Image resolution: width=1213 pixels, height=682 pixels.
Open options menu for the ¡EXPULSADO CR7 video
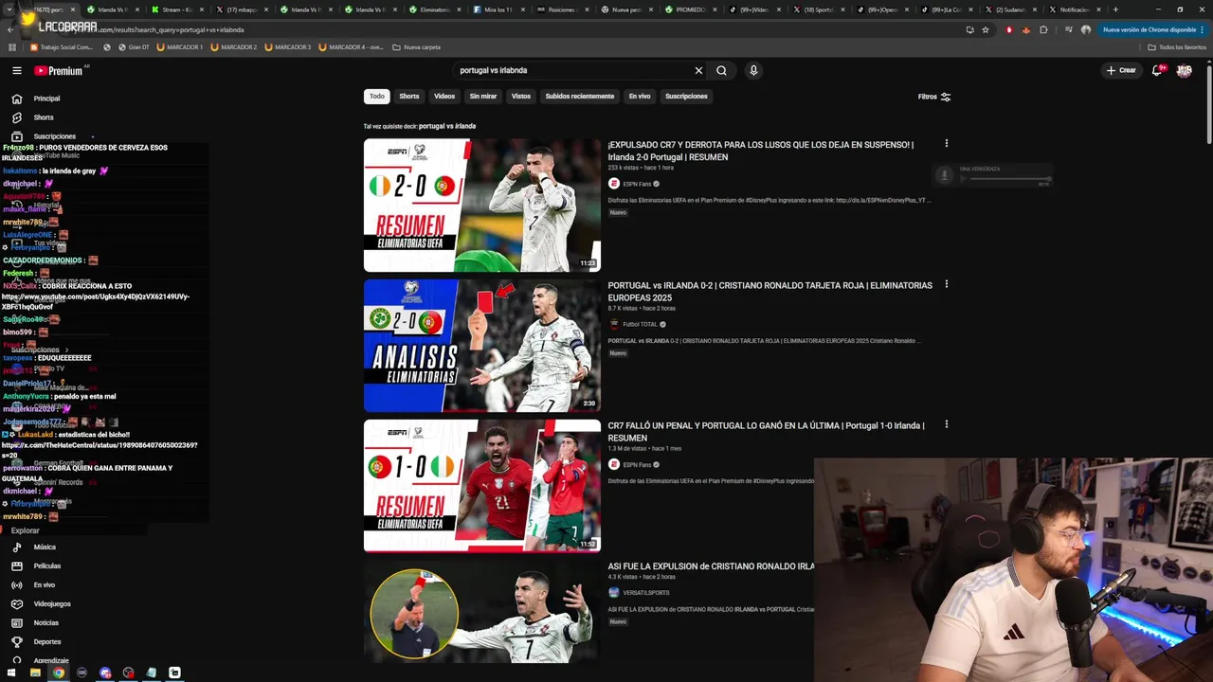point(946,144)
